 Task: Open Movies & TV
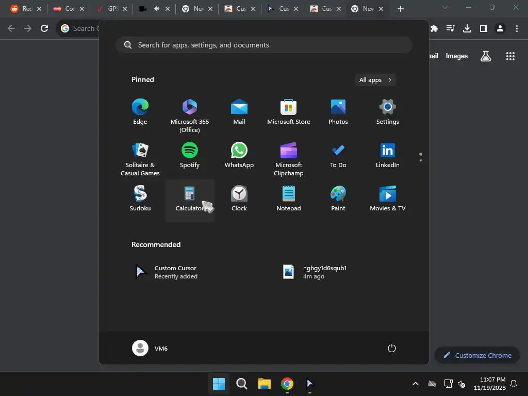[x=388, y=199]
